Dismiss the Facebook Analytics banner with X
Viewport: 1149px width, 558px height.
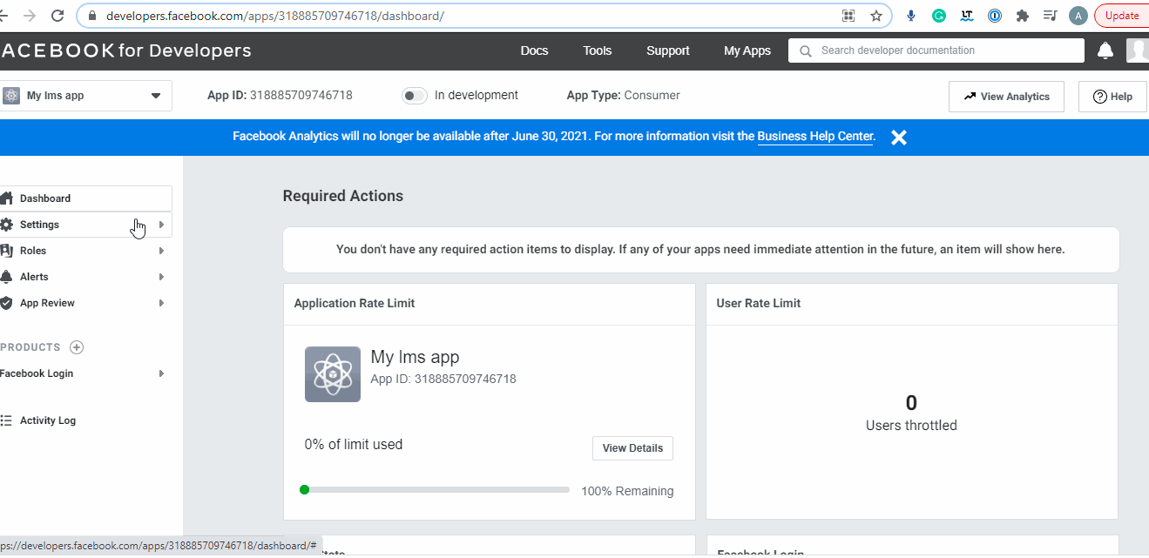(x=899, y=138)
